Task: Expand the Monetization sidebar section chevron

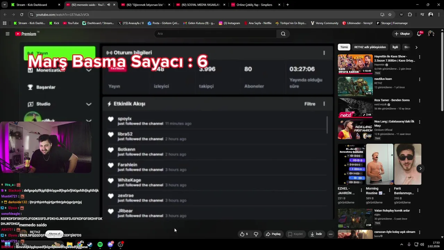Action: pos(89,70)
